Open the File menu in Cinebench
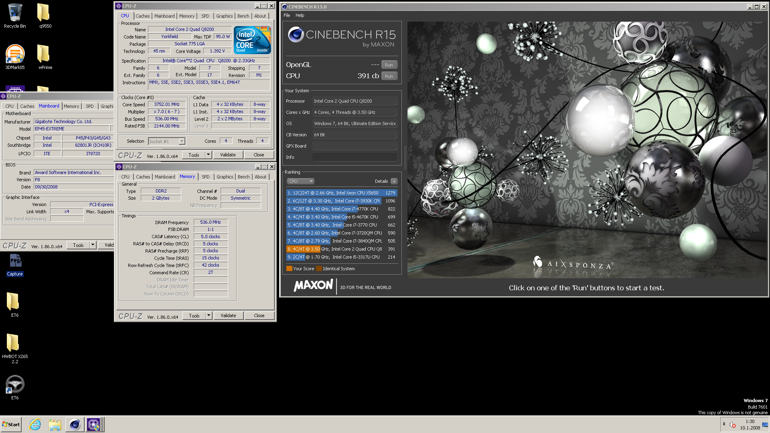Image resolution: width=770 pixels, height=433 pixels. 287,15
